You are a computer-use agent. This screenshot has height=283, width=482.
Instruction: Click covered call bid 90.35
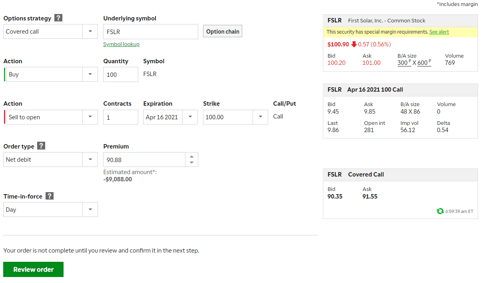pyautogui.click(x=335, y=197)
